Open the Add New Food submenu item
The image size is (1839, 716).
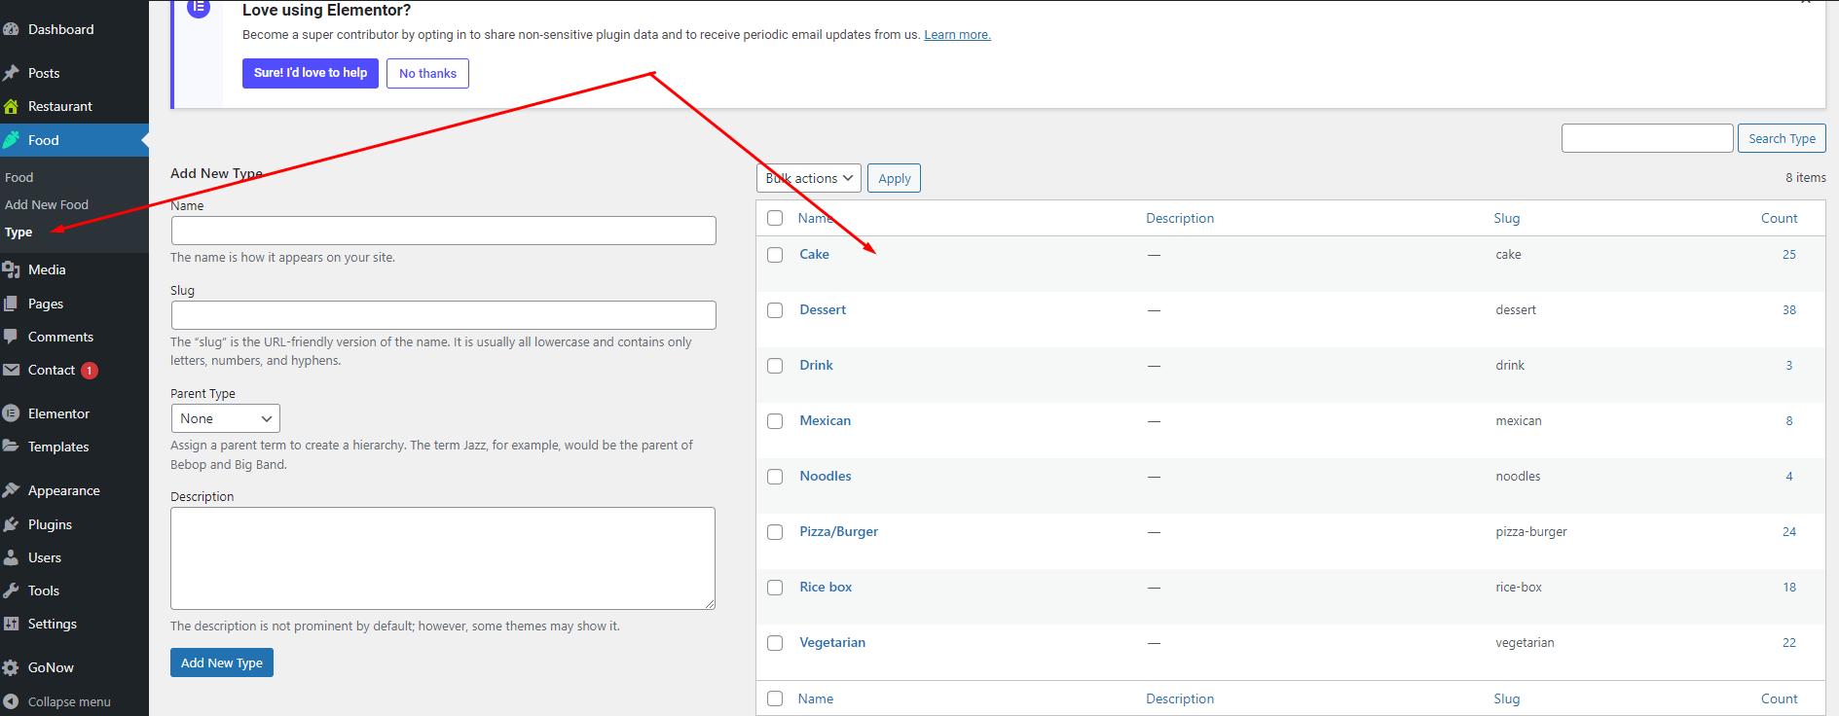click(47, 204)
